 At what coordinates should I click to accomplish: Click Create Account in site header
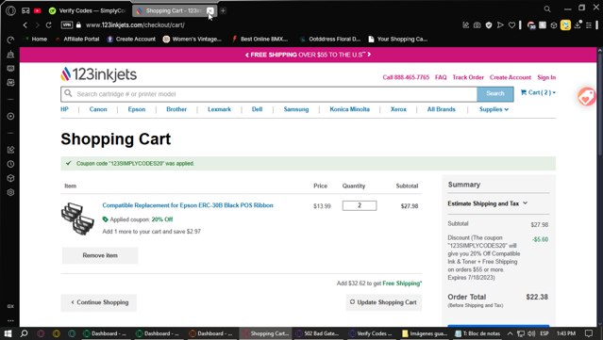click(511, 77)
